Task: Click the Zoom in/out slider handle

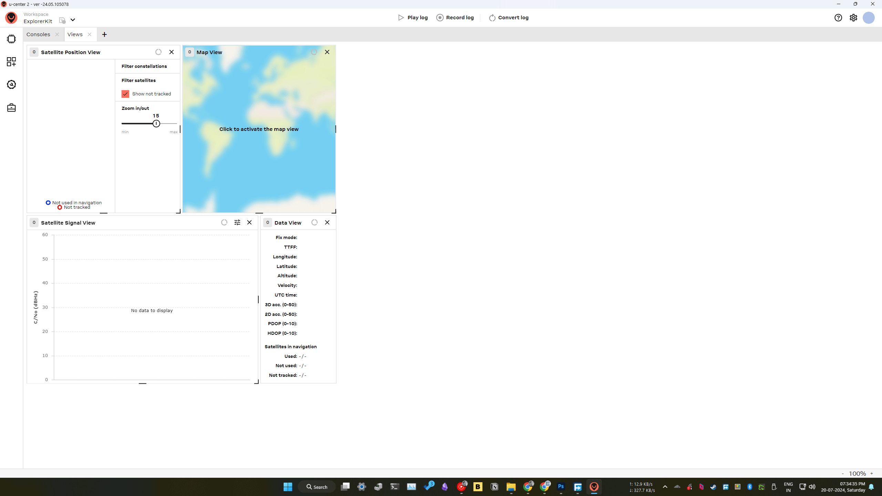Action: (156, 123)
